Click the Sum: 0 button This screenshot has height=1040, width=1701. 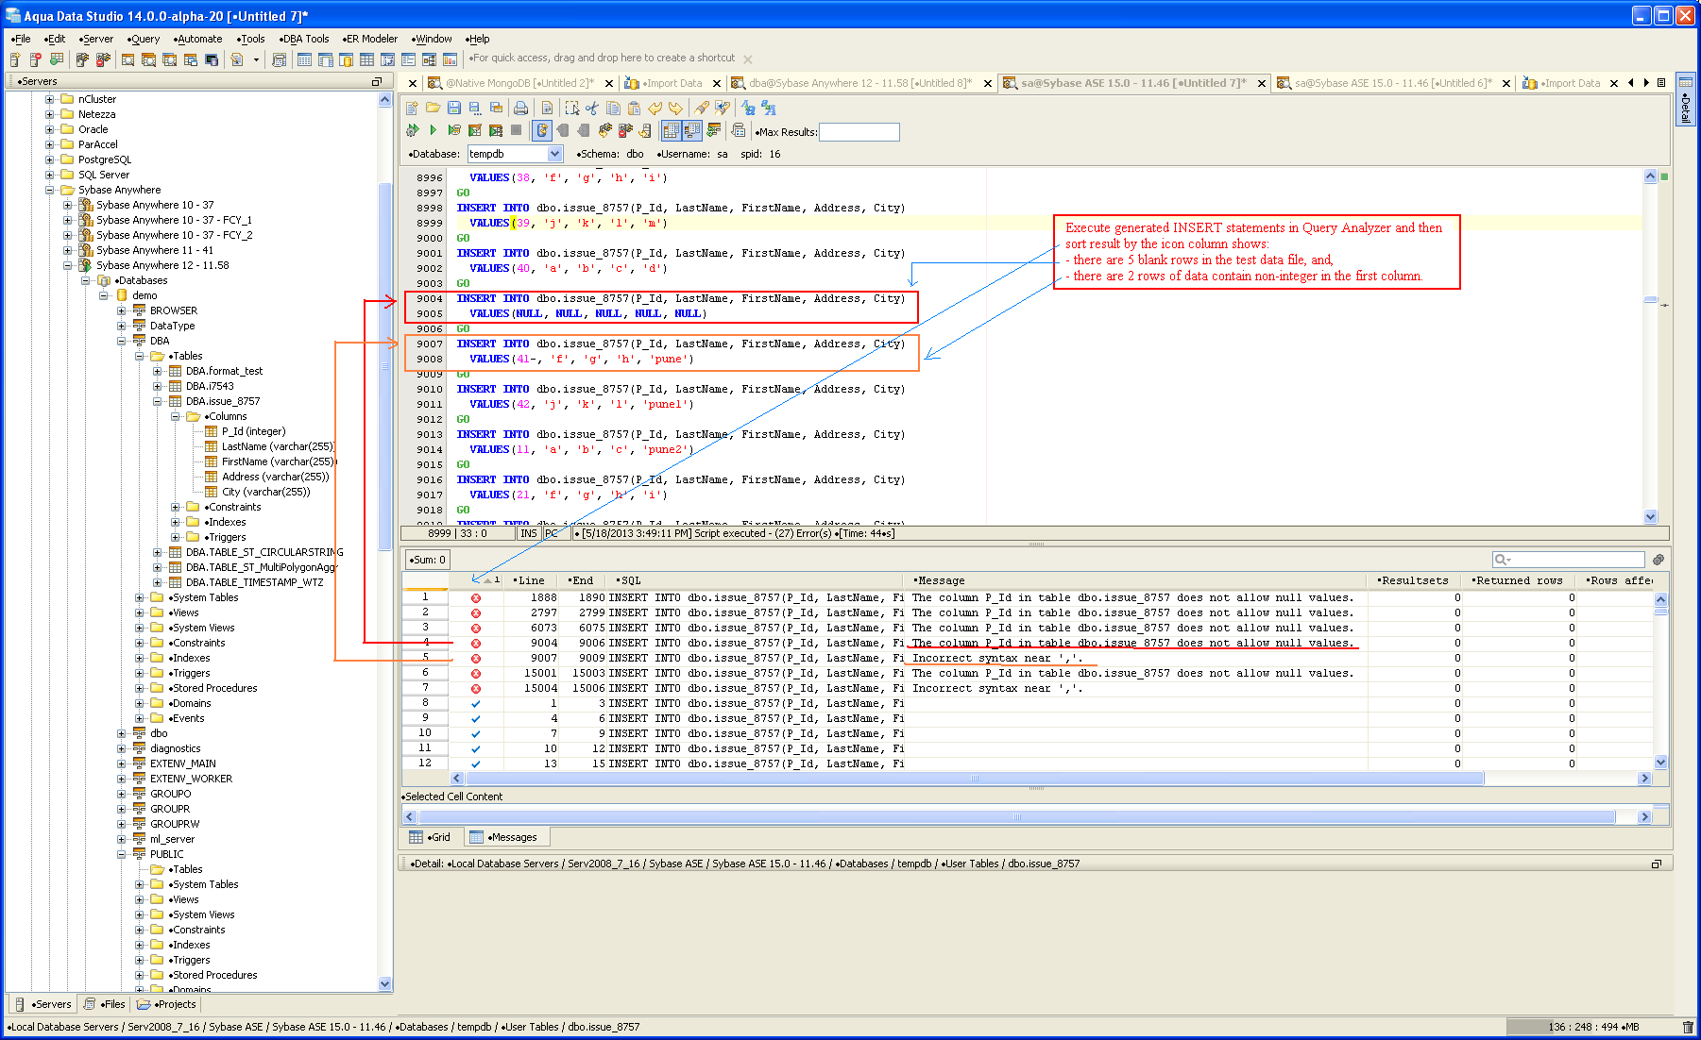[x=428, y=560]
